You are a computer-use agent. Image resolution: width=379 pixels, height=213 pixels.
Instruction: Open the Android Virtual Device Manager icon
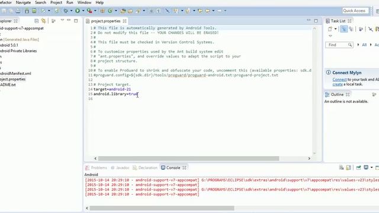34,11
